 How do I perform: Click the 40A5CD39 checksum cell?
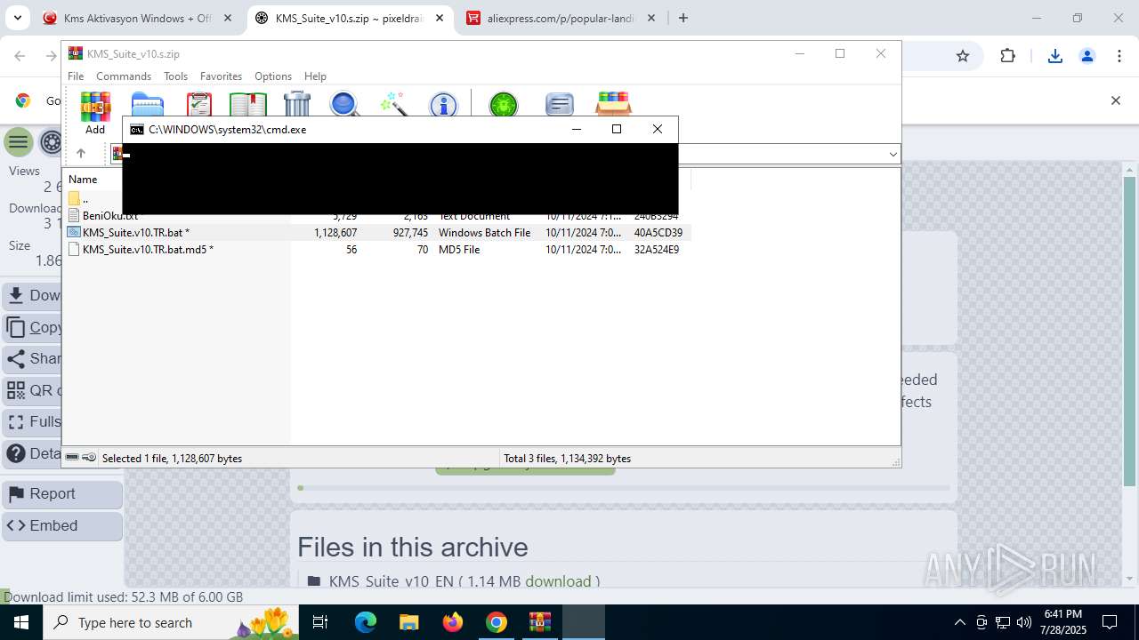pos(658,233)
